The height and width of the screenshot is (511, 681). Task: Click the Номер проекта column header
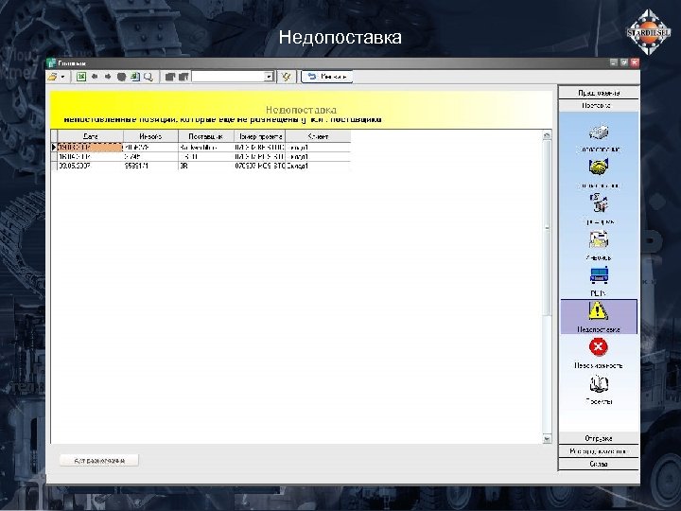[x=259, y=136]
